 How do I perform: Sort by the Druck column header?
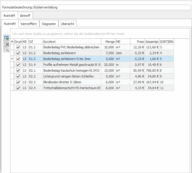(x=18, y=42)
